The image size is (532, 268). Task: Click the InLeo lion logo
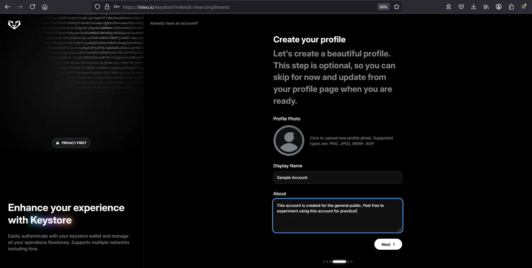click(x=14, y=25)
